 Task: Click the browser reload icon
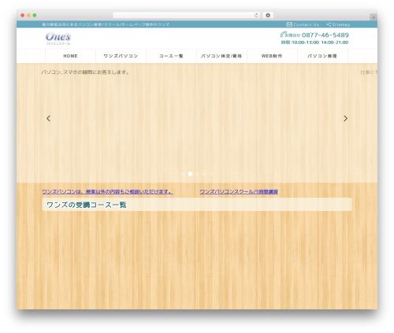point(256,16)
